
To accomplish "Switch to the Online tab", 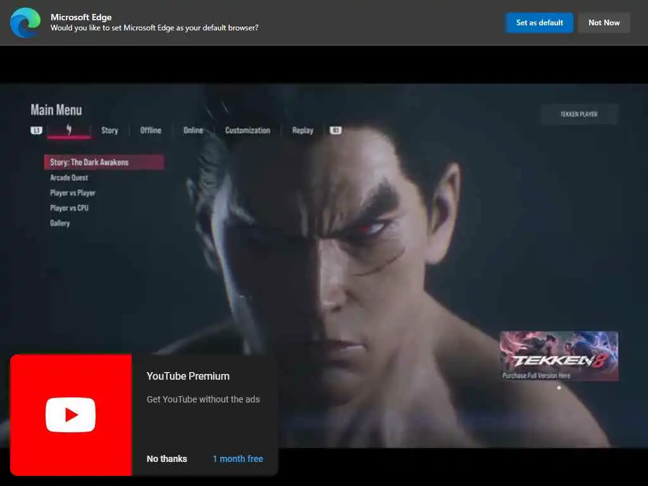I will coord(193,130).
